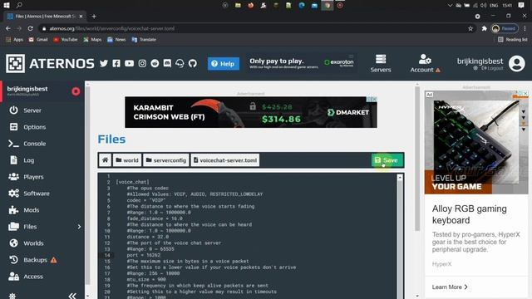This screenshot has height=299, width=532.
Task: Click the red server stop indicator
Action: pos(76,91)
